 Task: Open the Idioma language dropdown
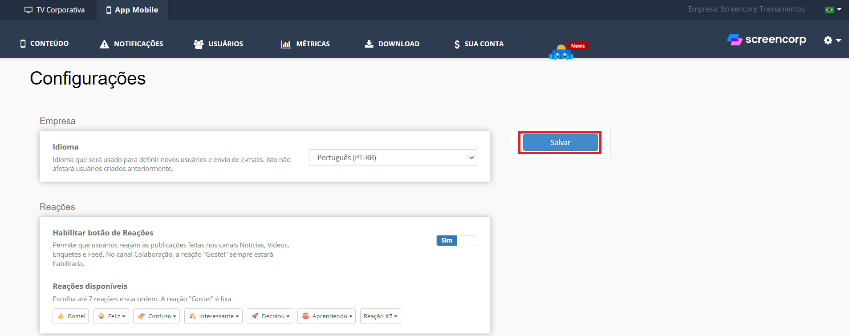pos(393,158)
